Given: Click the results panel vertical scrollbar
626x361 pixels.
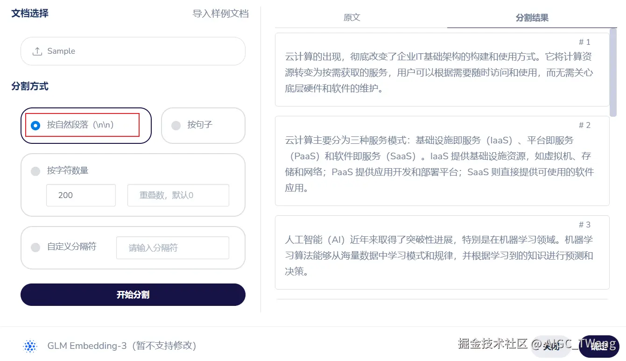Looking at the screenshot, I should pos(613,72).
